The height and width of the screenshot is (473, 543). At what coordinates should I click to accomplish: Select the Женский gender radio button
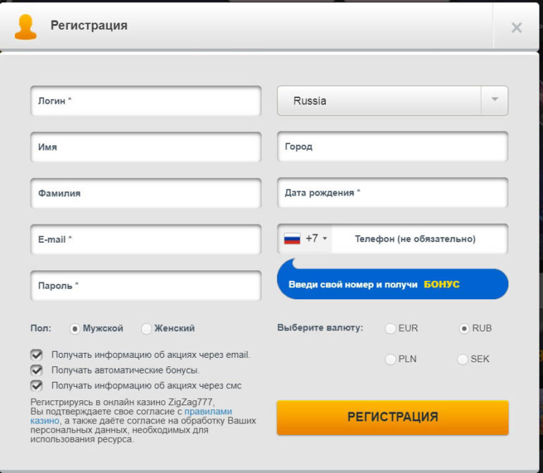tap(146, 328)
